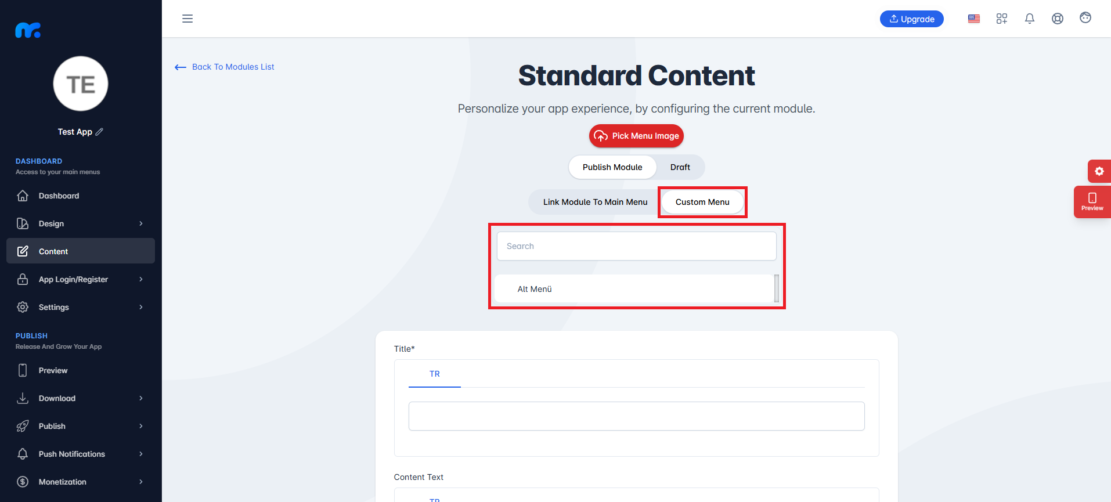This screenshot has width=1111, height=502.
Task: Select Link Module To Main Menu
Action: pyautogui.click(x=595, y=202)
